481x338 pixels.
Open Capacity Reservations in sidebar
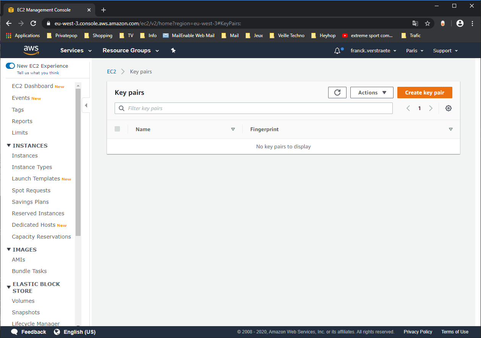(x=41, y=237)
